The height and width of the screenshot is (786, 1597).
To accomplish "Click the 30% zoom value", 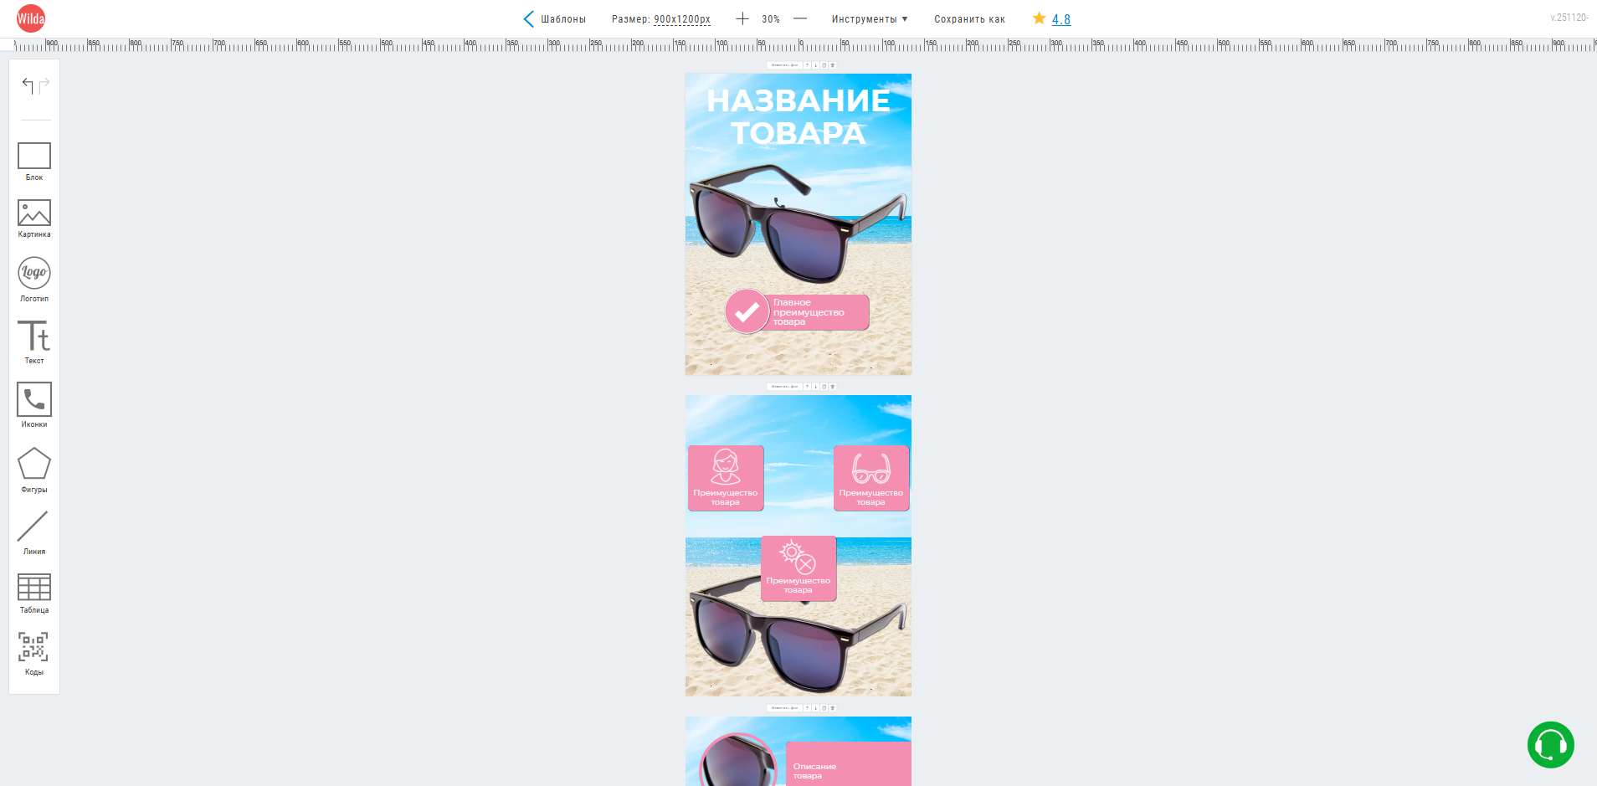I will (771, 19).
